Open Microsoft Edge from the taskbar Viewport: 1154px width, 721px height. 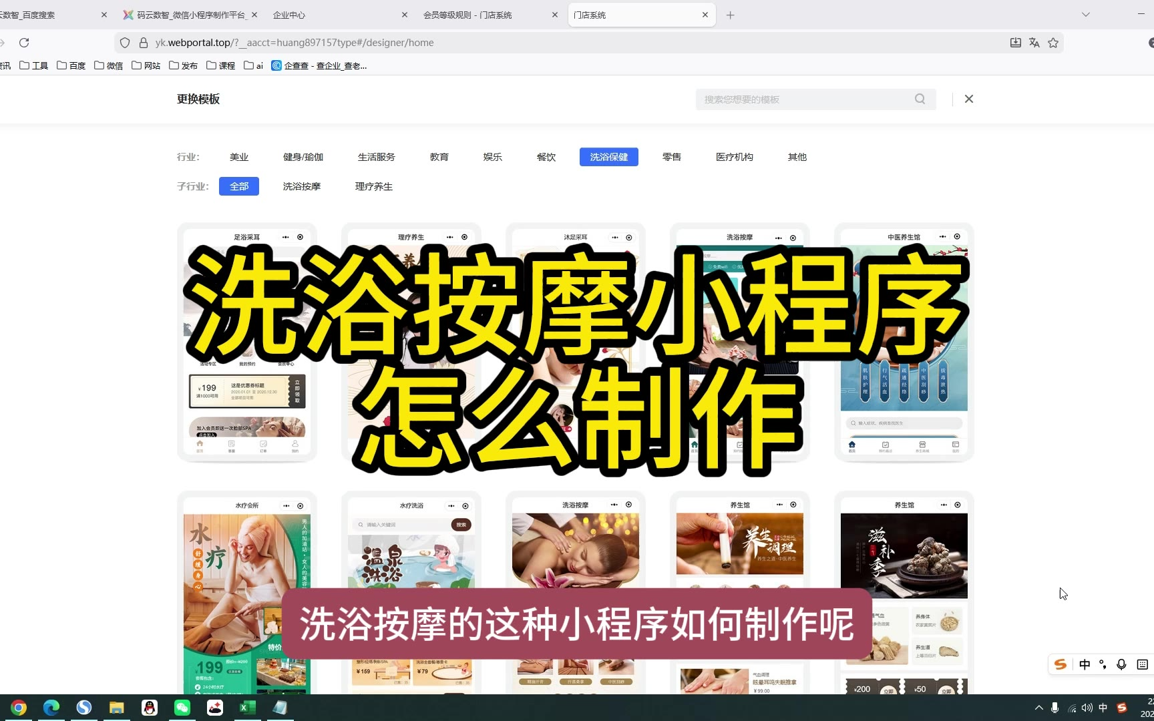[51, 708]
